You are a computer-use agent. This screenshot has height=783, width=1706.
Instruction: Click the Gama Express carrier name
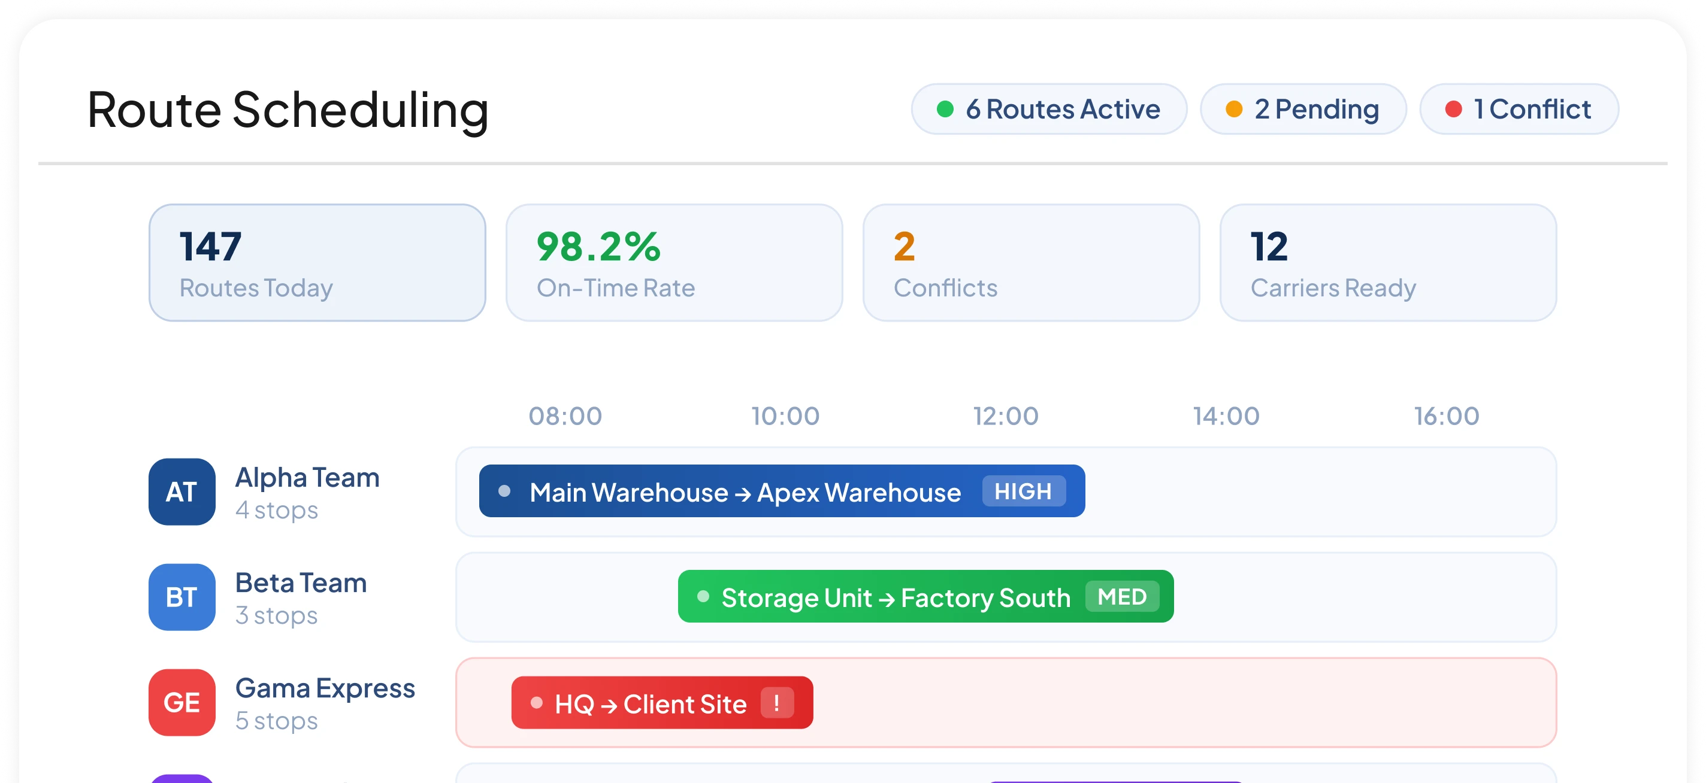pos(325,688)
